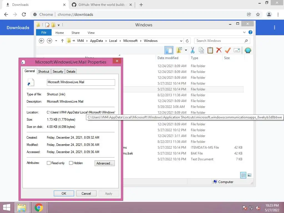Click the Paste clipboard icon
The width and height of the screenshot is (284, 213).
210,50
